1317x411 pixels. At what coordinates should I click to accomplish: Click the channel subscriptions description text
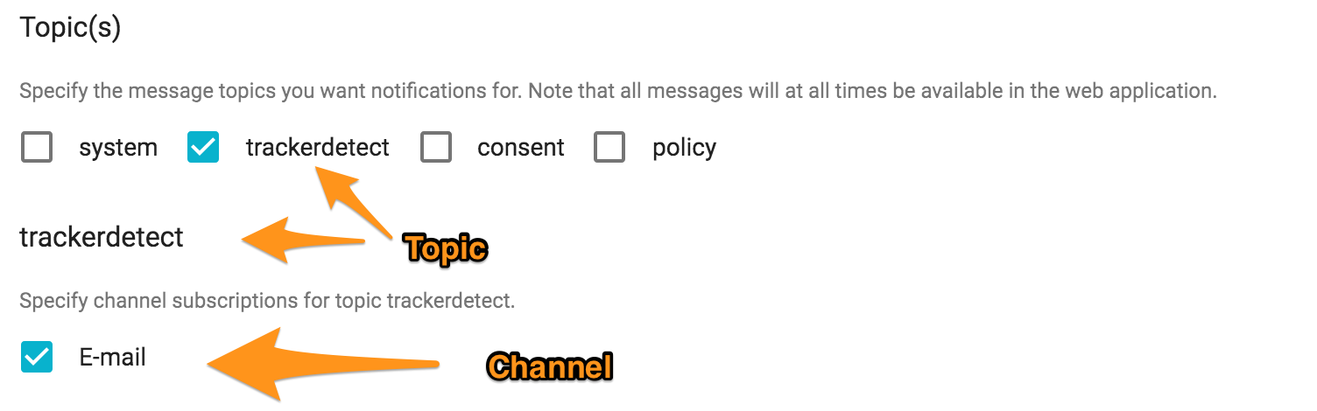(x=267, y=303)
